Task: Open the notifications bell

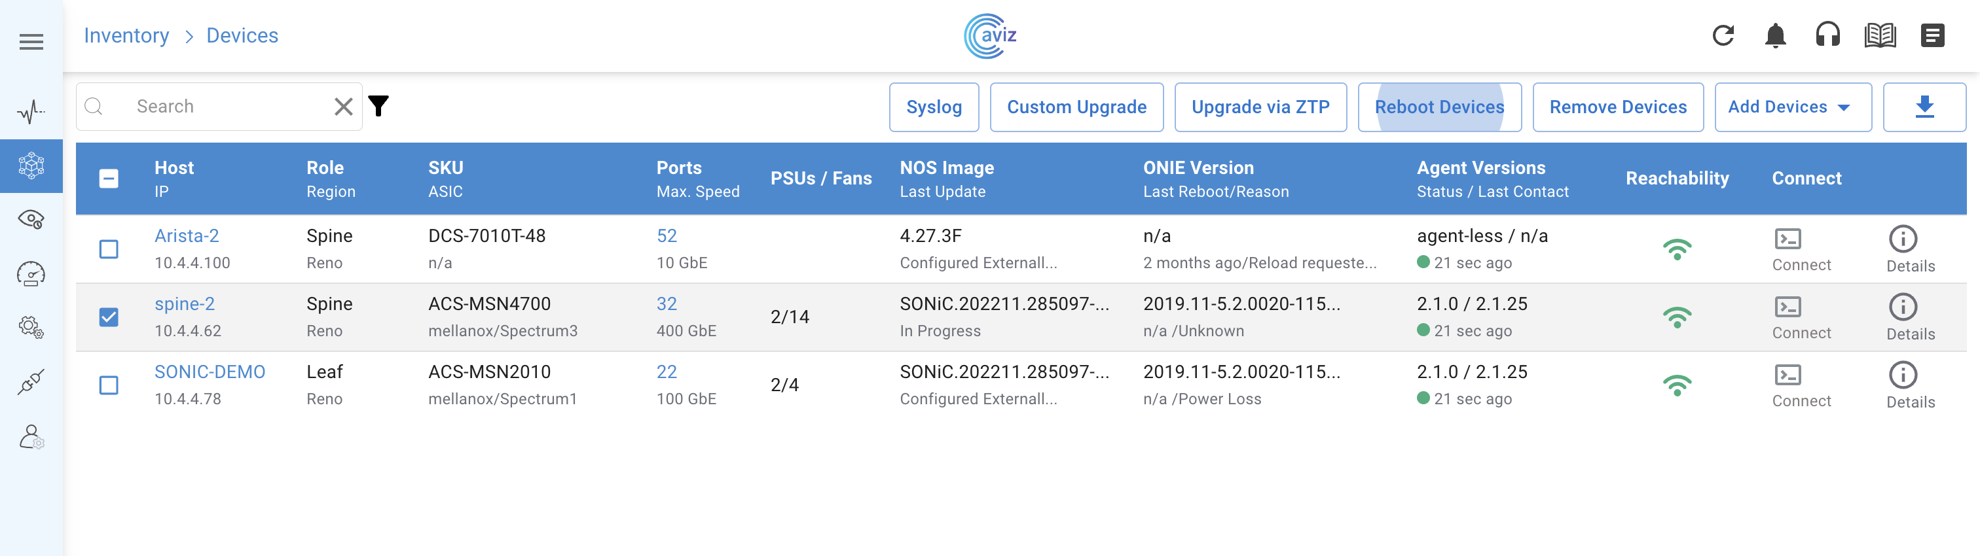Action: point(1775,35)
